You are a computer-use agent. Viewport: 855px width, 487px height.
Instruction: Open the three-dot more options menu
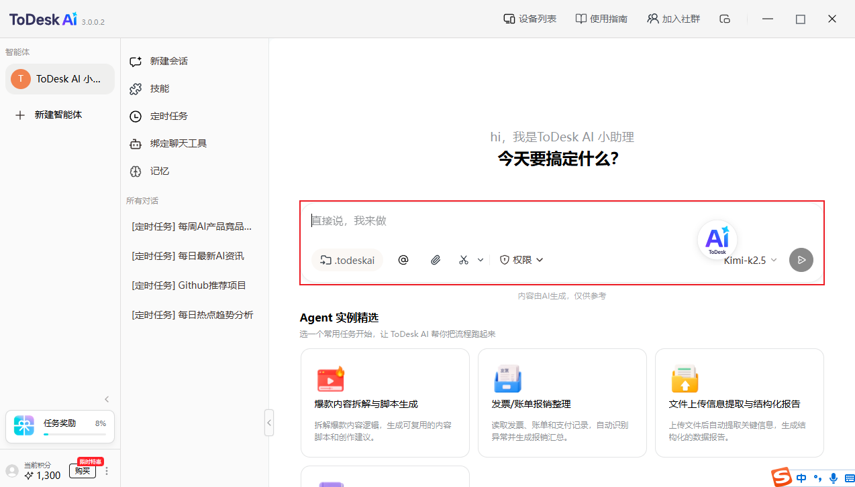[106, 471]
